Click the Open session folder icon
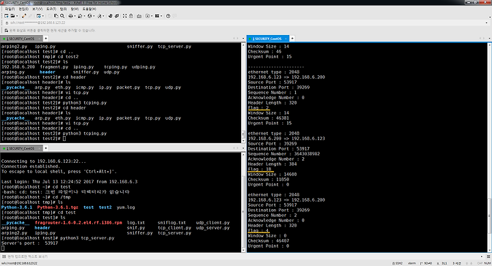Image resolution: width=492 pixels, height=266 pixels. 12,16
